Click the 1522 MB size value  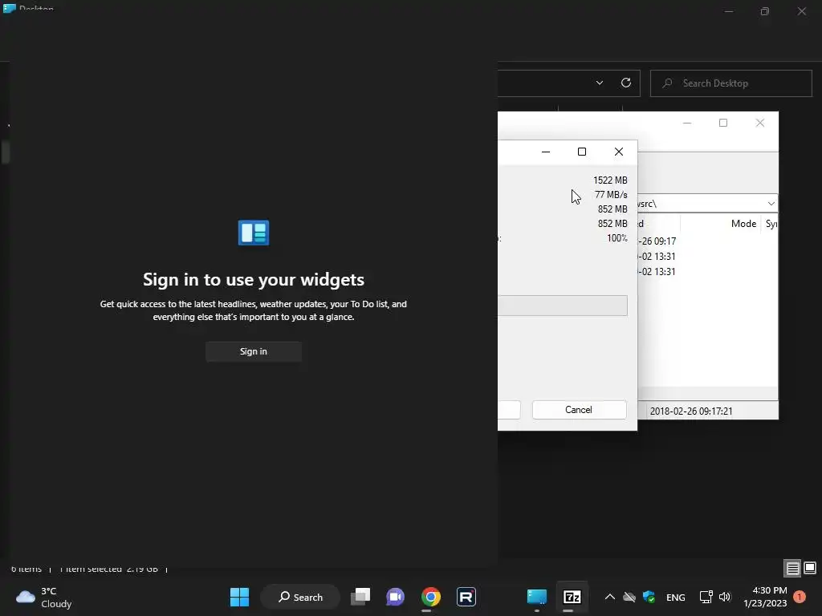coord(610,180)
